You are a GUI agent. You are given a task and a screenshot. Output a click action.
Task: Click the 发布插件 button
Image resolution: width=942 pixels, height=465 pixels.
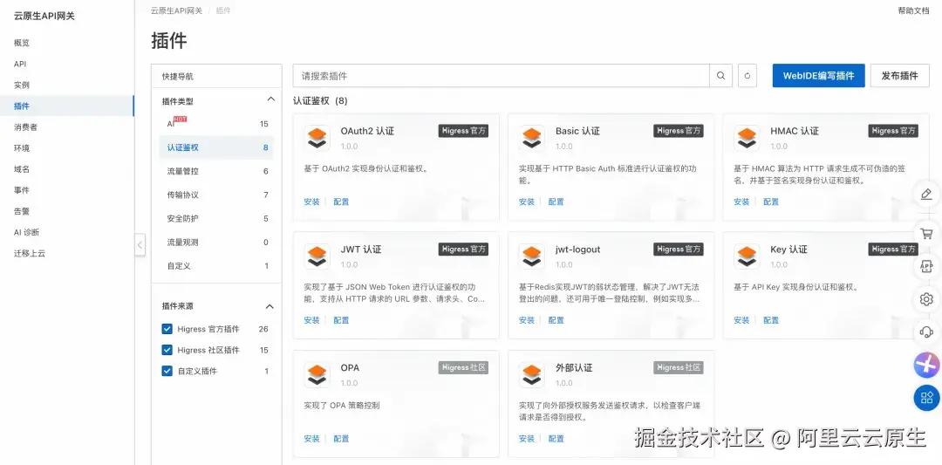pos(900,76)
